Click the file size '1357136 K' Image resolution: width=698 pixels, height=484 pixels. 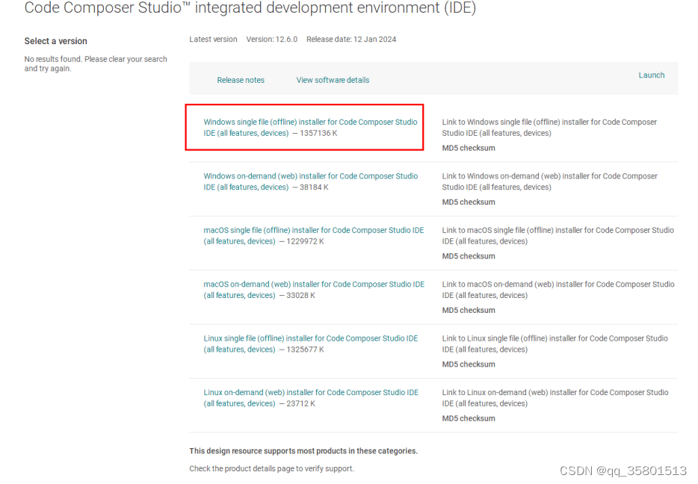click(x=318, y=133)
